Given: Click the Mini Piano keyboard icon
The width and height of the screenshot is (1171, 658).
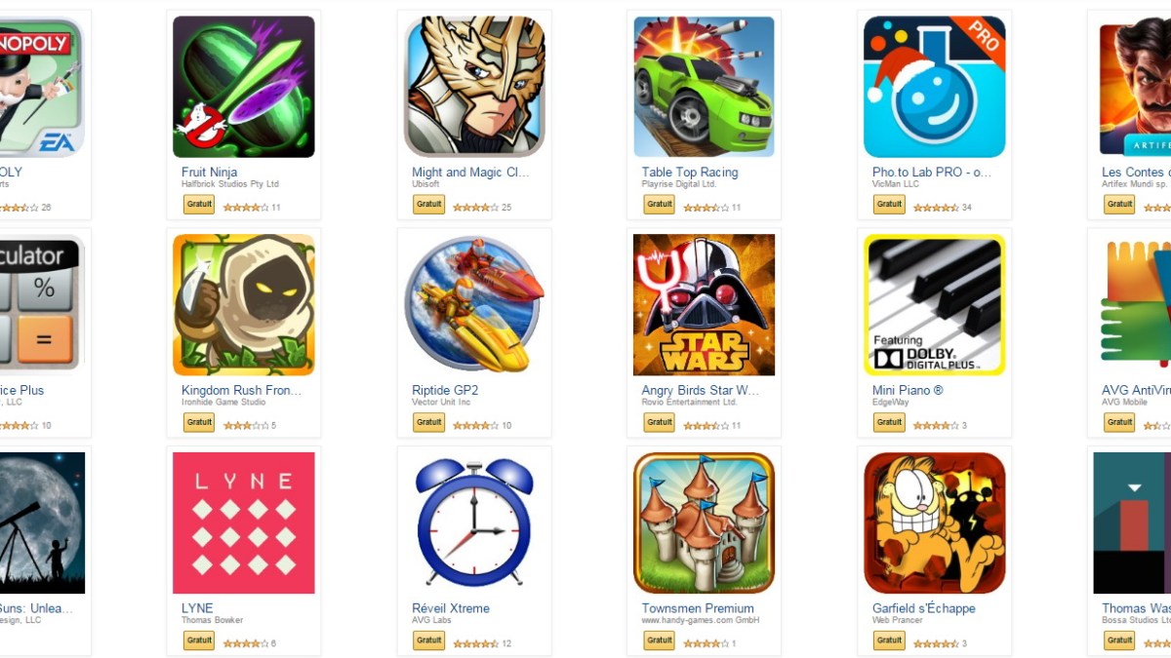Looking at the screenshot, I should [x=935, y=305].
